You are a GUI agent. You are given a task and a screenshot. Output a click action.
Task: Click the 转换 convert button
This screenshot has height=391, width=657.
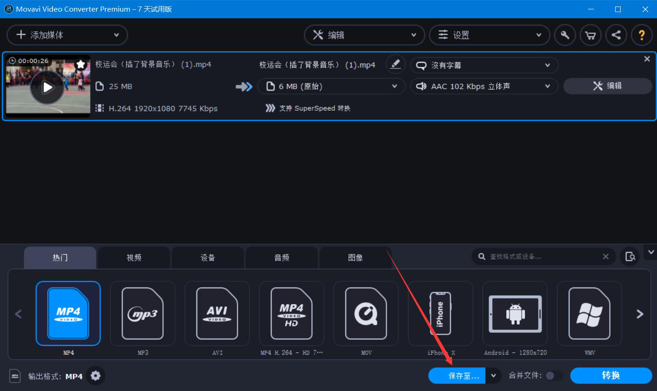pyautogui.click(x=611, y=376)
